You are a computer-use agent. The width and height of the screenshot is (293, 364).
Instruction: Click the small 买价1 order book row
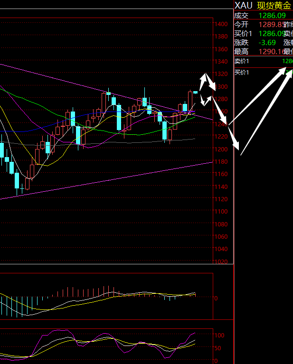coord(264,73)
